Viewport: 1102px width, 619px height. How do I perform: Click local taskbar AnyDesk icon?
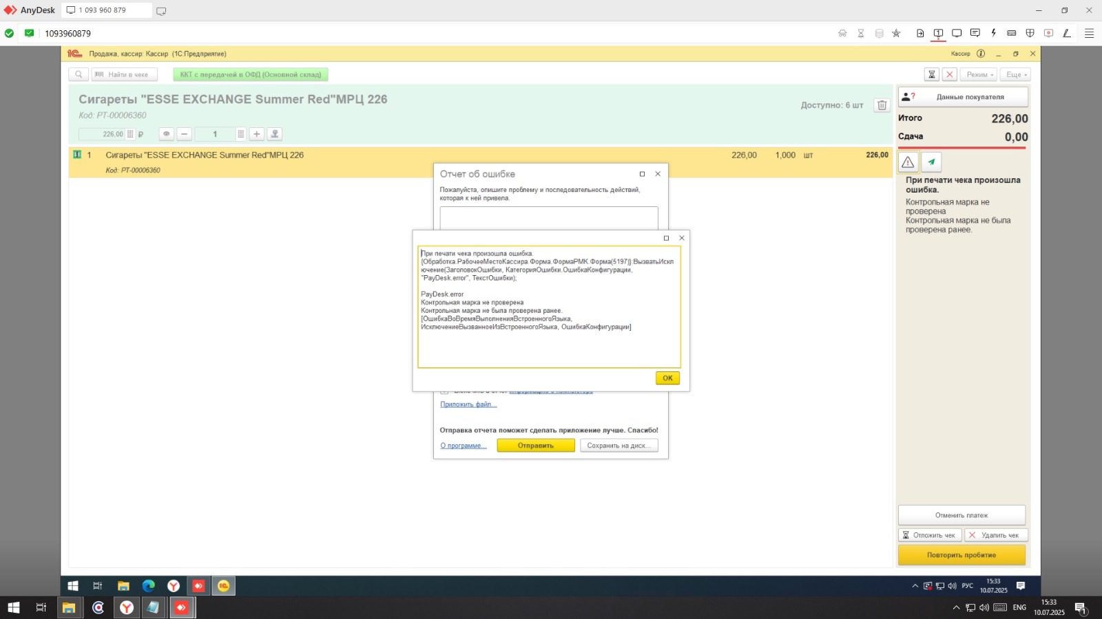point(181,607)
